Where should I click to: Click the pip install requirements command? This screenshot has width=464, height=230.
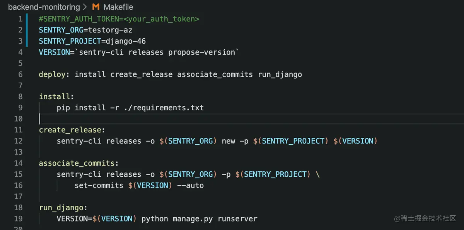131,108
